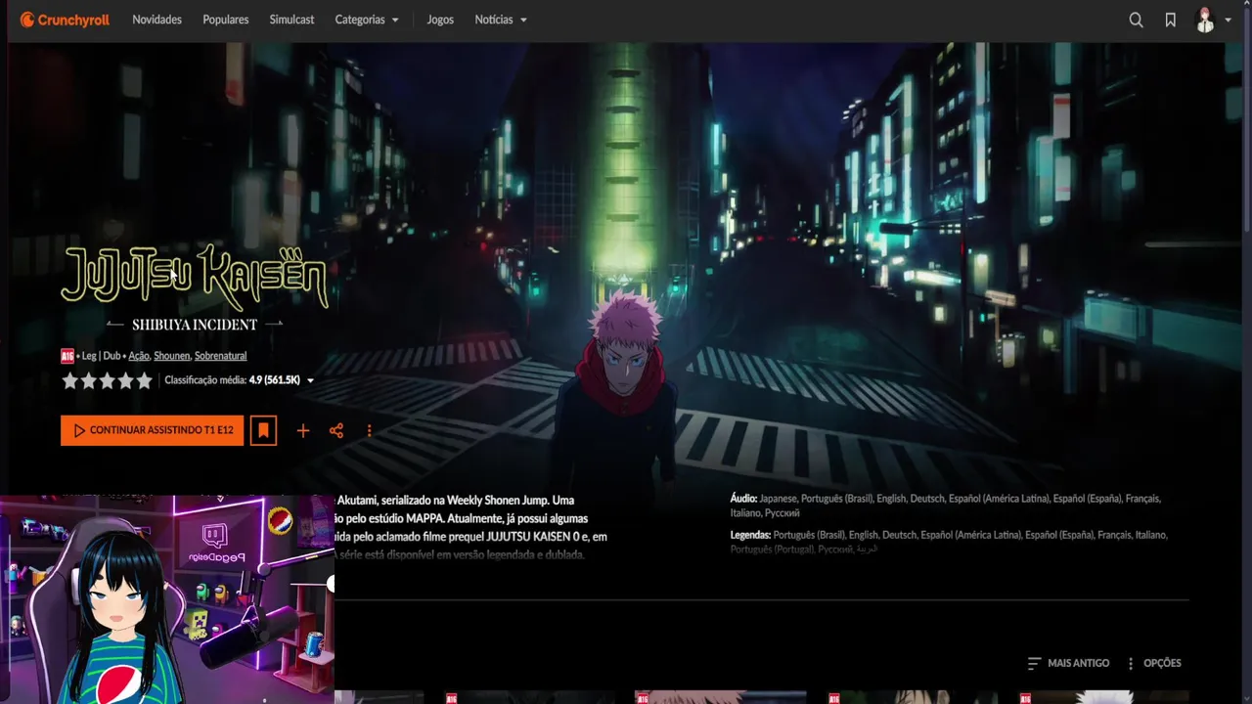
Task: Open Populares page
Action: (225, 20)
